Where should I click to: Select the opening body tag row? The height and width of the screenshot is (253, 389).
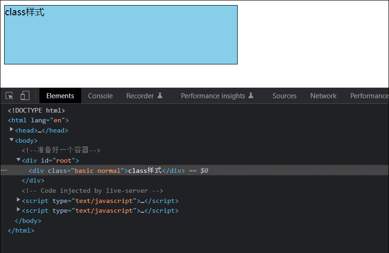coord(26,140)
